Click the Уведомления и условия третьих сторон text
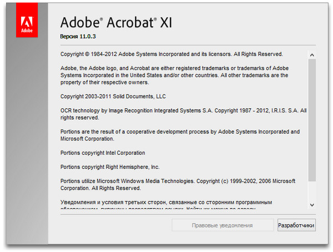Screen dimensions: 333x252 pos(169,201)
